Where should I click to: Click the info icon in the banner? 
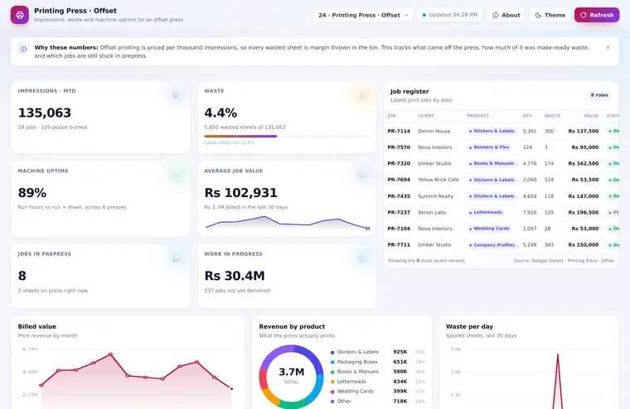pyautogui.click(x=24, y=49)
